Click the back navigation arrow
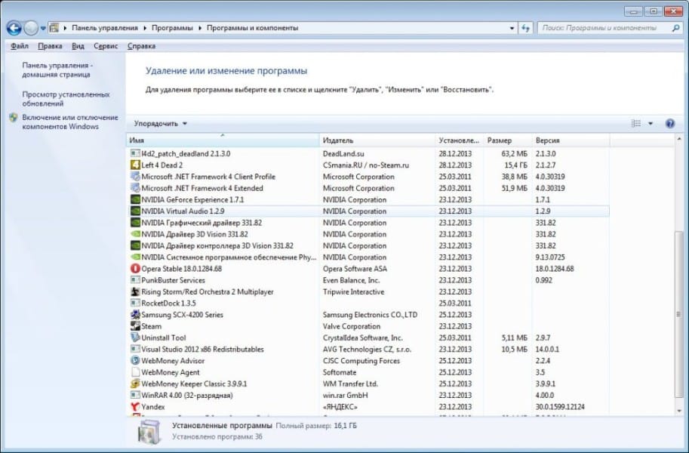This screenshot has width=689, height=453. click(14, 27)
